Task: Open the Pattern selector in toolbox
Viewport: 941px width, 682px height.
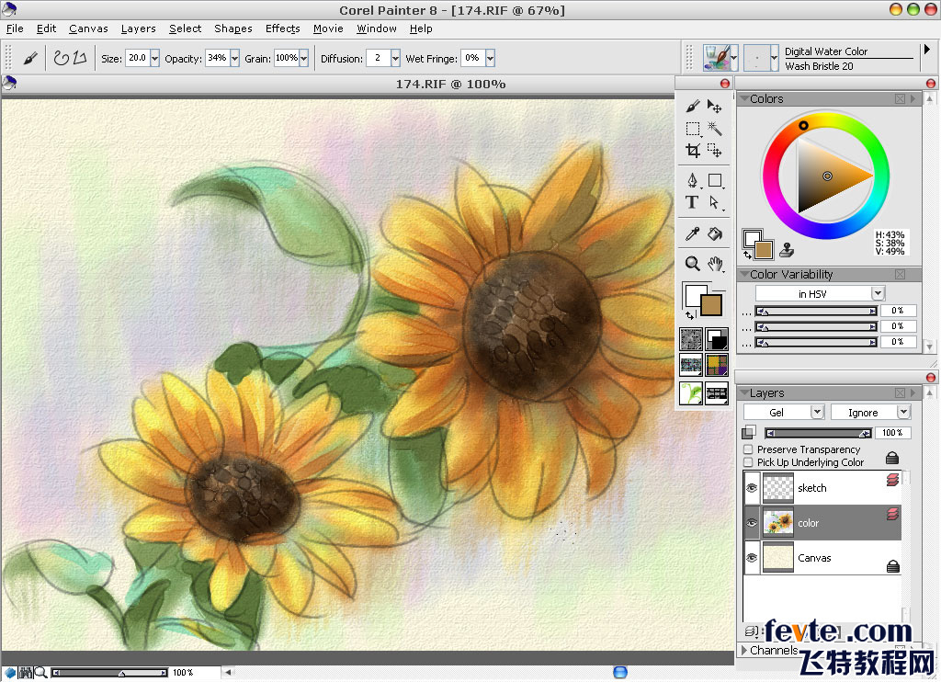Action: (691, 364)
